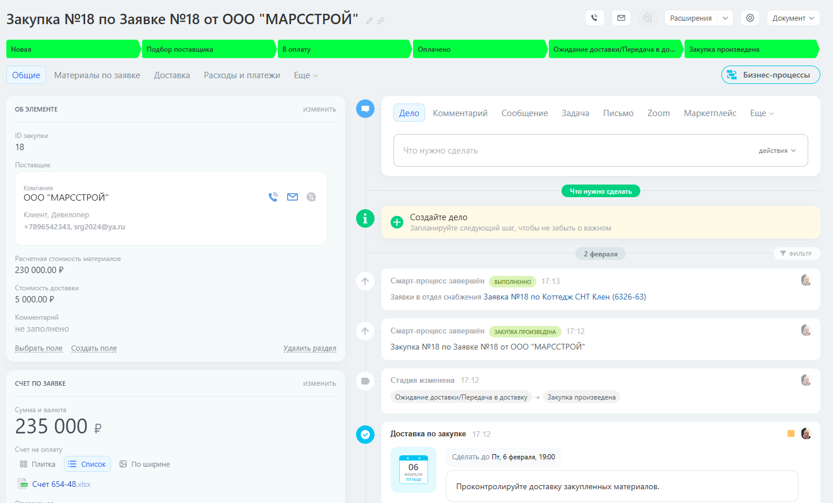Switch to Материалы по заявке tab

click(97, 75)
